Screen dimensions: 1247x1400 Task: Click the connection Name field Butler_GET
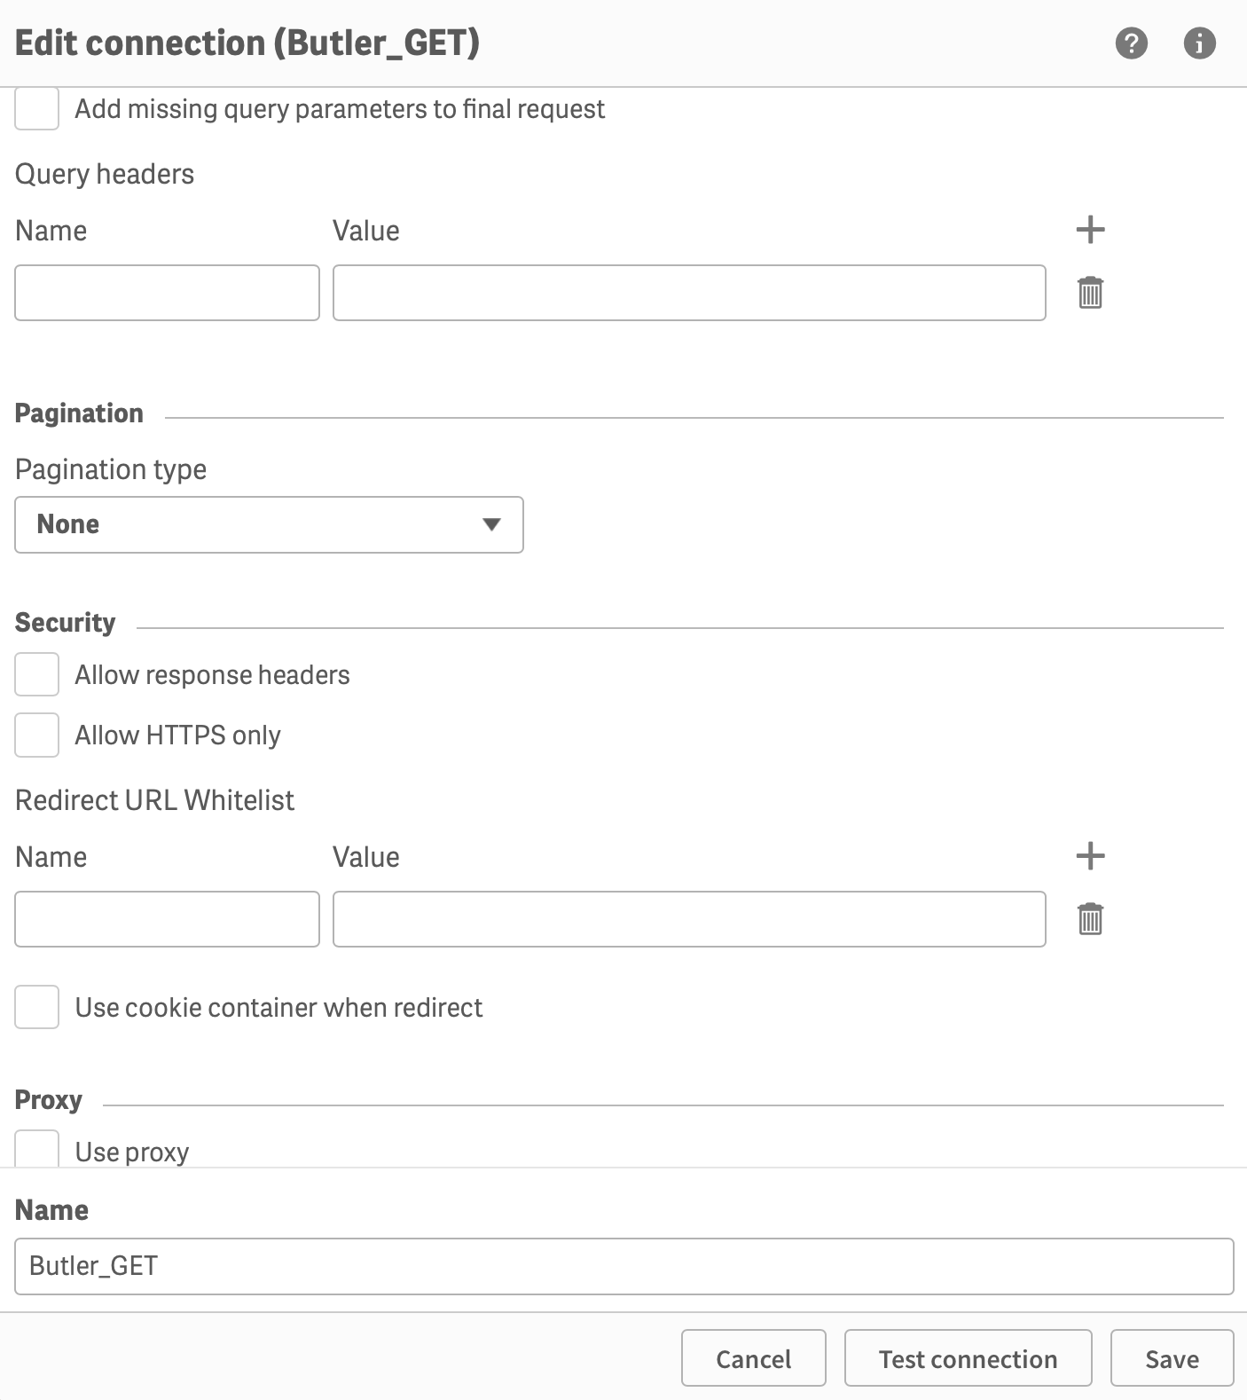tap(623, 1266)
